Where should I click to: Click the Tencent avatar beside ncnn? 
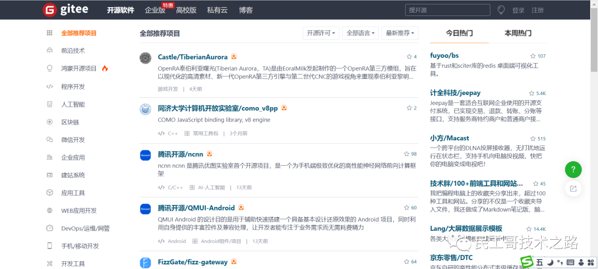(x=145, y=155)
